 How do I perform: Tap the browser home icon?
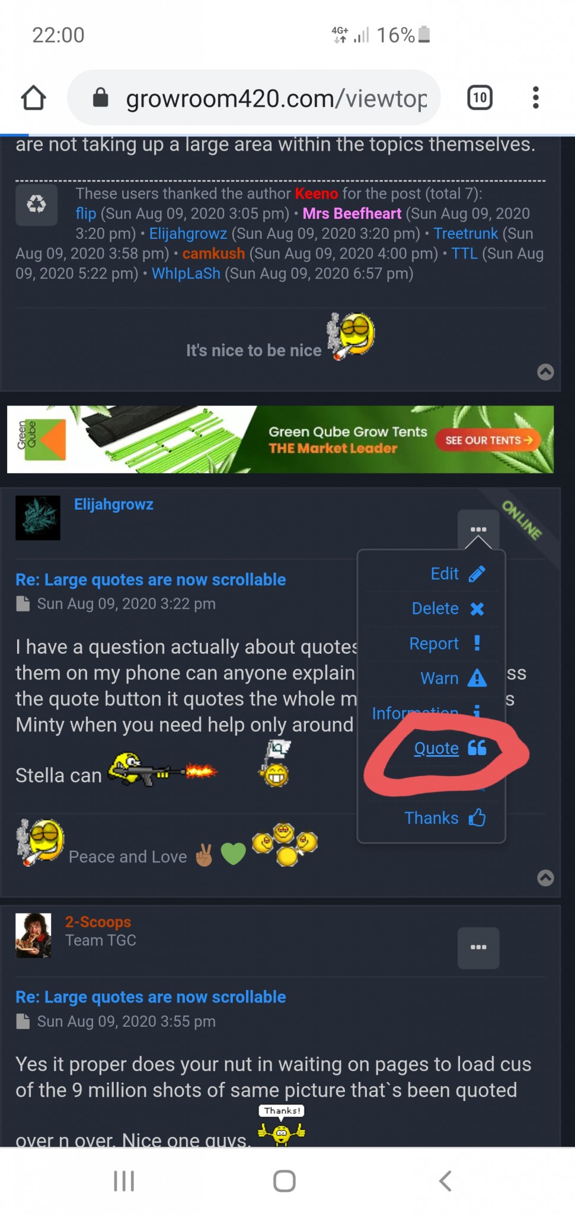coord(34,98)
